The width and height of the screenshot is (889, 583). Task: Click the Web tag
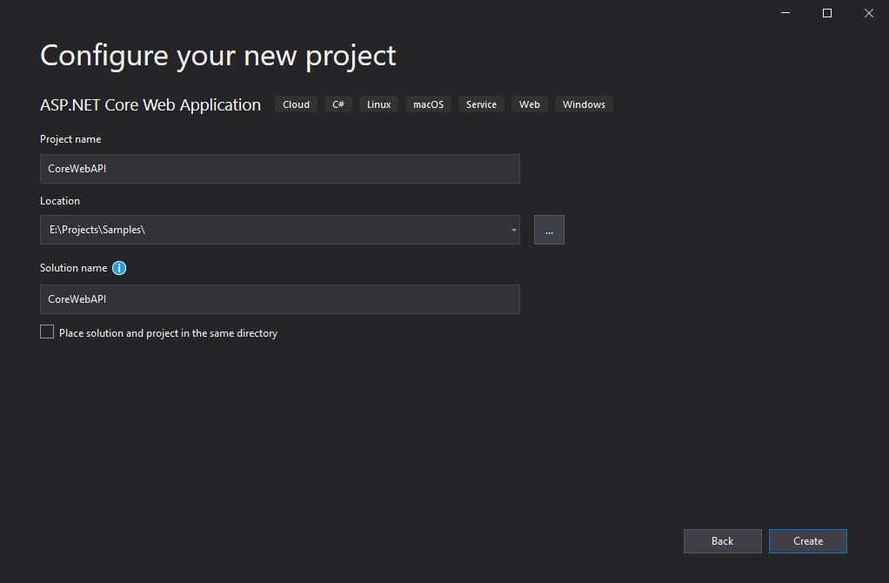(x=530, y=104)
